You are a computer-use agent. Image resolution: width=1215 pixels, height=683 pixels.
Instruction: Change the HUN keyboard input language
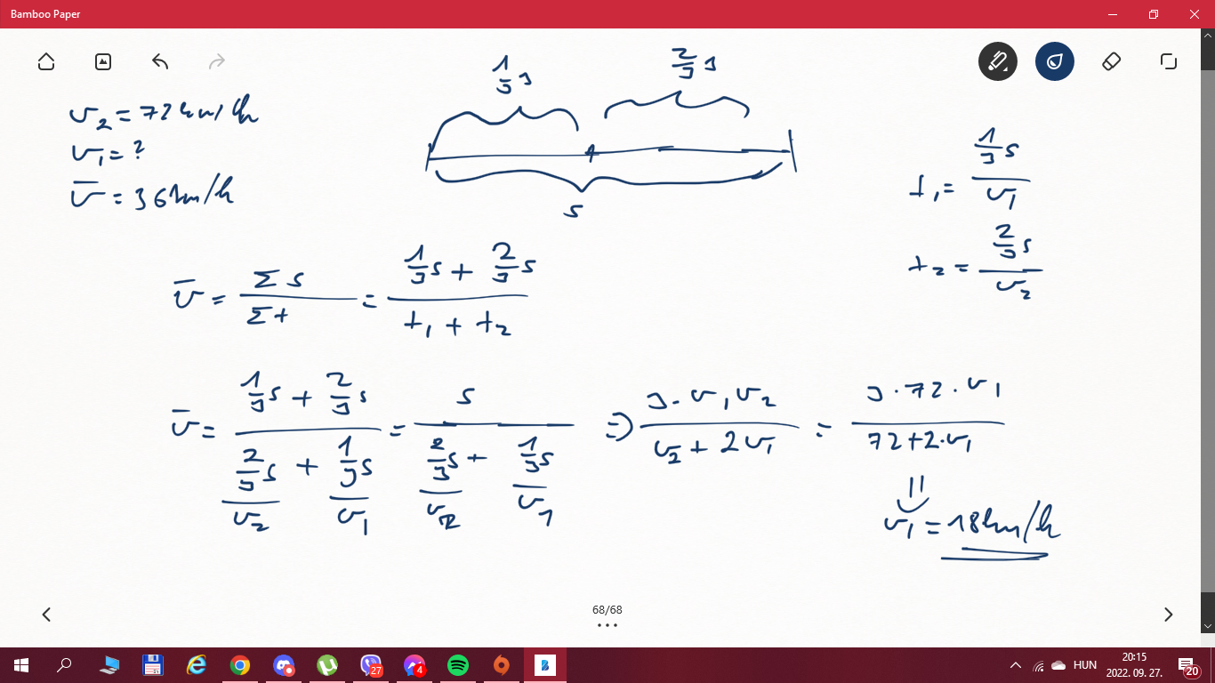(x=1085, y=665)
